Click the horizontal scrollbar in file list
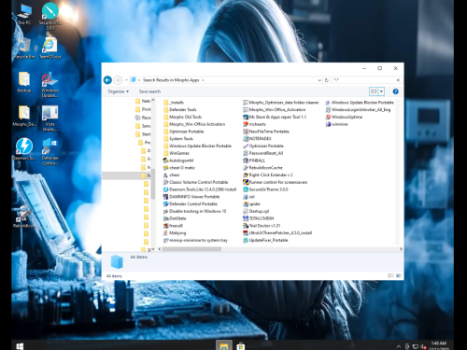This screenshot has height=350, width=467. click(191, 249)
